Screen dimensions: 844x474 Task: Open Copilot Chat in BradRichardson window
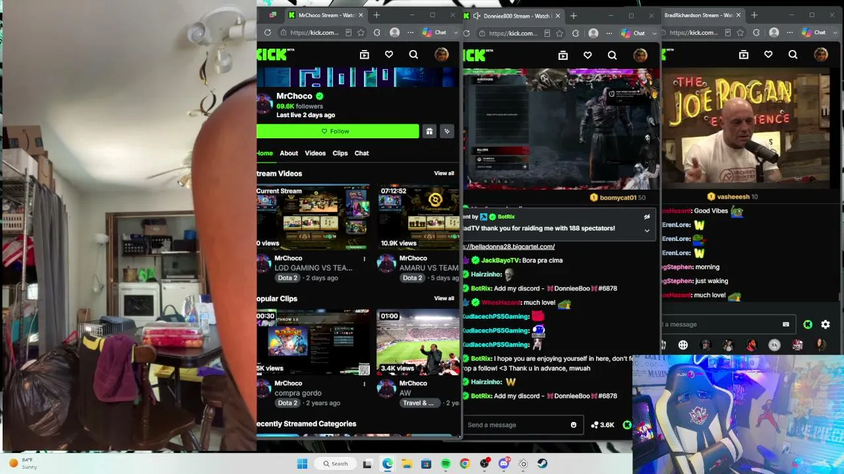pyautogui.click(x=814, y=32)
